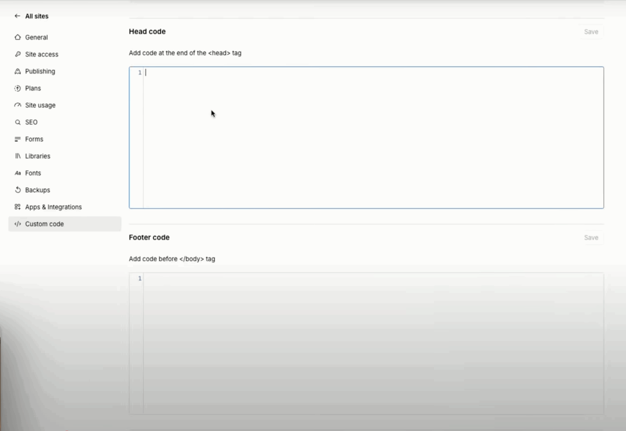The image size is (626, 431).
Task: Go back to All sites
Action: [37, 16]
